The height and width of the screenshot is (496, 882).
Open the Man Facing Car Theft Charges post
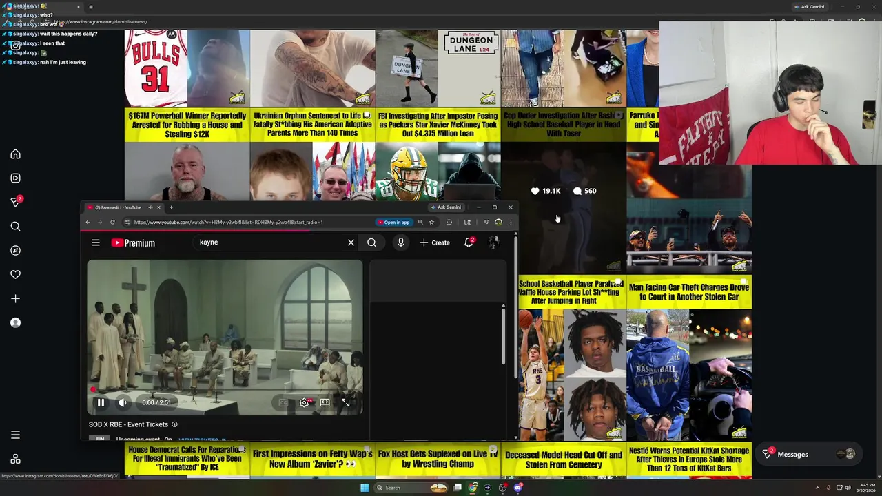pos(689,358)
